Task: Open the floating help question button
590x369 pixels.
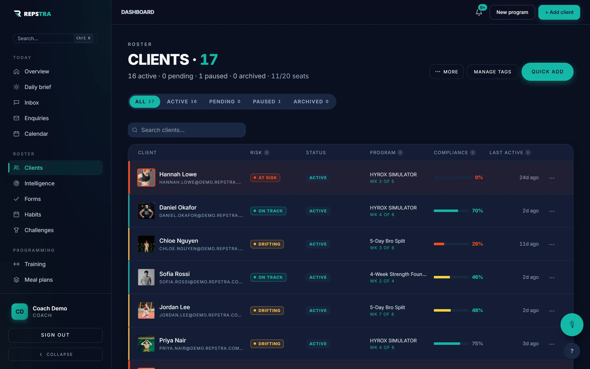Action: pyautogui.click(x=572, y=351)
